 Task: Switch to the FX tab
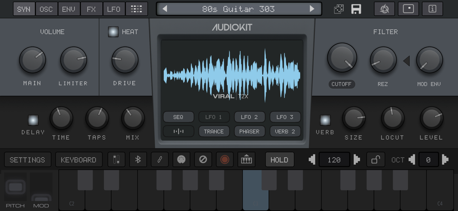click(91, 9)
